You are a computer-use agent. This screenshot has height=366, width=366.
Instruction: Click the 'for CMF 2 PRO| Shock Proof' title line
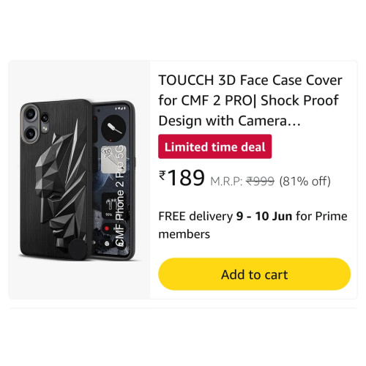pos(248,100)
